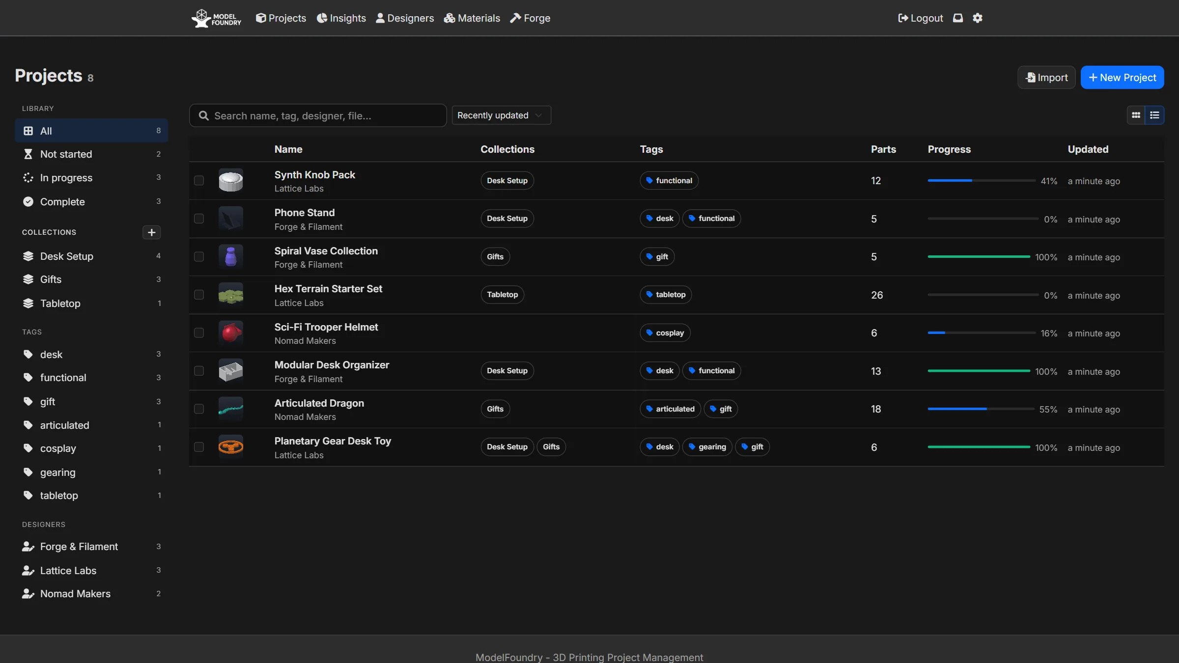Viewport: 1179px width, 663px height.
Task: Open the Articulated Dragon project link
Action: click(x=319, y=403)
